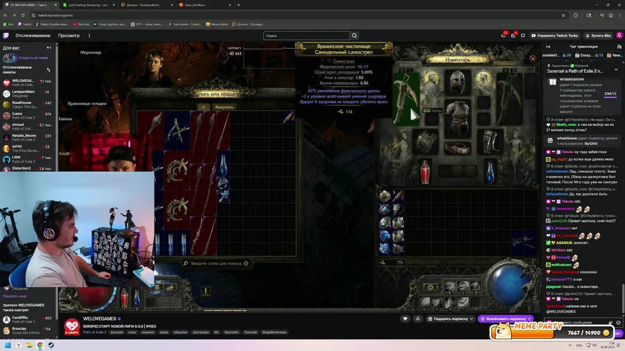Click the DropsВключены stream tag
The height and width of the screenshot is (351, 625).
pyautogui.click(x=274, y=332)
